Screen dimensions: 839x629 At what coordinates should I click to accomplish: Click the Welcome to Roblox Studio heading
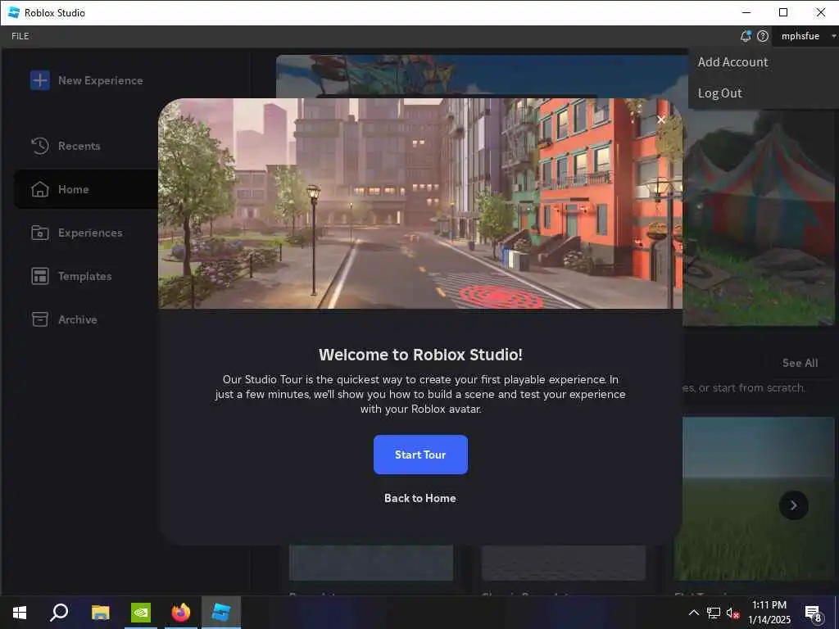[420, 355]
